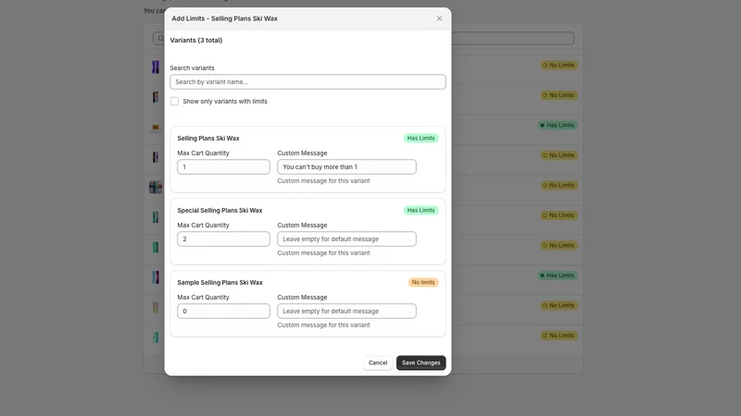
Task: Click the "Special Selling Plans Ski Wax" variant title
Action: [220, 211]
